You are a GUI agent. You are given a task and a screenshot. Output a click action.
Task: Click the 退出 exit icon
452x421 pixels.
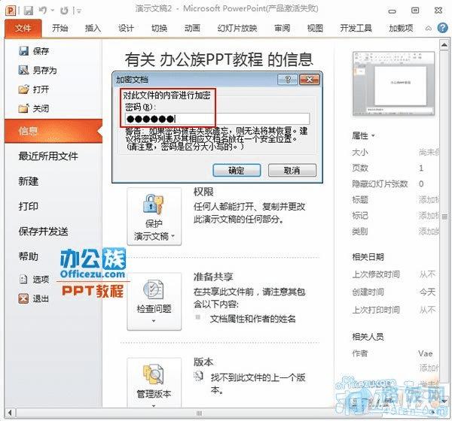click(23, 298)
